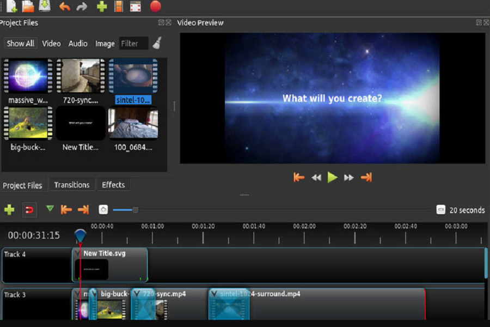Clear the filter with the broom icon

tap(157, 43)
